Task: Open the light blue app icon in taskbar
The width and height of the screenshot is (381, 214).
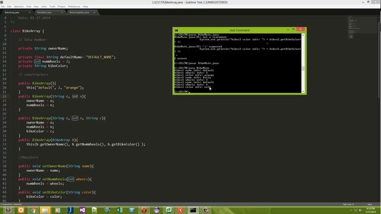Action: [132, 210]
